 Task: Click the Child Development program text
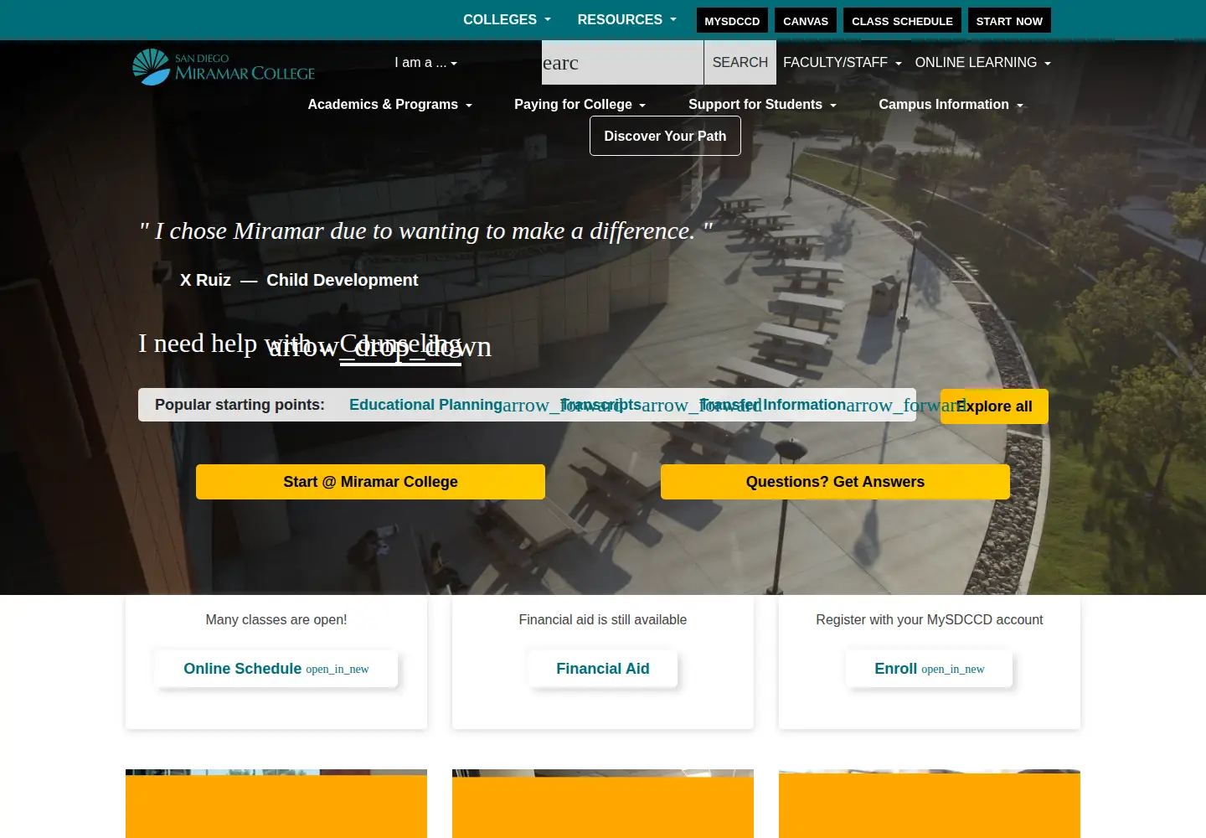tap(342, 280)
